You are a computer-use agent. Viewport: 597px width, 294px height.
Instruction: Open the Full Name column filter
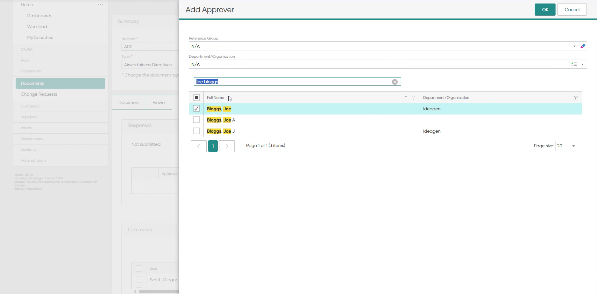[x=413, y=98]
